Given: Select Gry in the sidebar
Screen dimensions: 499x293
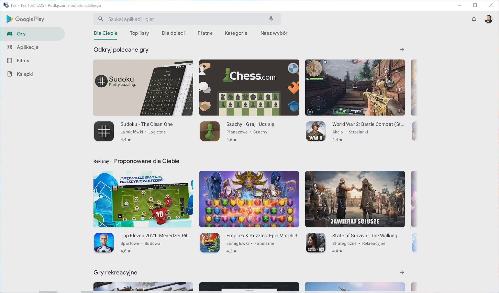Looking at the screenshot, I should 32,34.
